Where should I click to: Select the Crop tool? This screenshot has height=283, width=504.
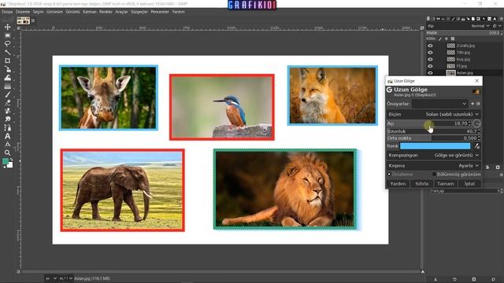[7, 61]
